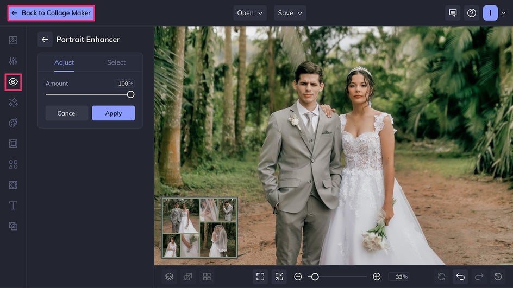Switch to the Select tab
This screenshot has height=288, width=513.
click(x=116, y=62)
